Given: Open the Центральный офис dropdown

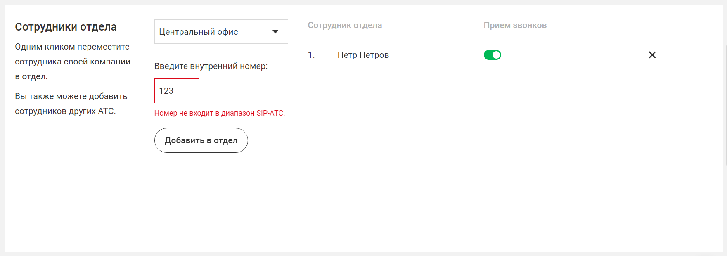Looking at the screenshot, I should point(221,32).
